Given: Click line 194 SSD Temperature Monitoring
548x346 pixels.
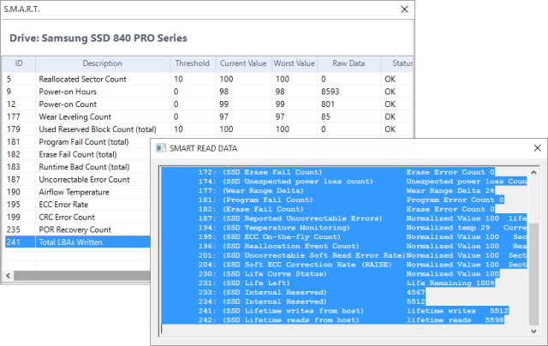Looking at the screenshot, I should pos(362,228).
